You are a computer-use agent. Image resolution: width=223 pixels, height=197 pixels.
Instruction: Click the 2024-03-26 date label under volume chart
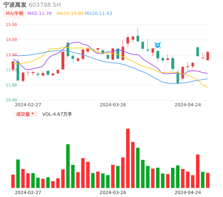pyautogui.click(x=113, y=192)
